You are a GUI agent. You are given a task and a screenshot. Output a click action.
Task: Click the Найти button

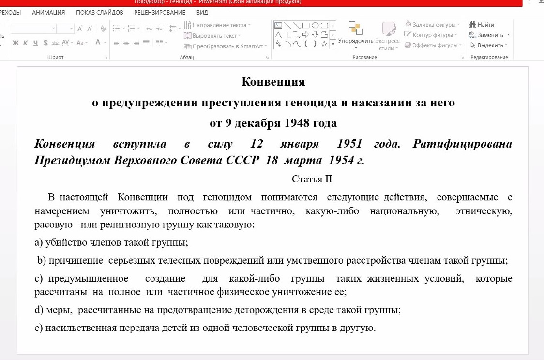(x=482, y=25)
